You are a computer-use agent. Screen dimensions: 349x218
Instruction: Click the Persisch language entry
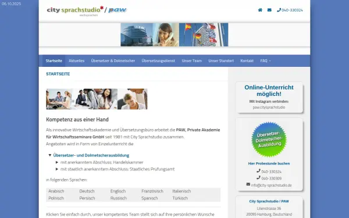(x=87, y=198)
